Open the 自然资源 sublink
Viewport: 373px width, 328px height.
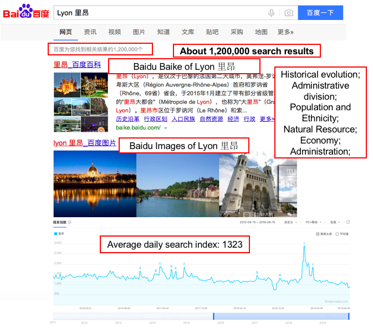coord(211,119)
